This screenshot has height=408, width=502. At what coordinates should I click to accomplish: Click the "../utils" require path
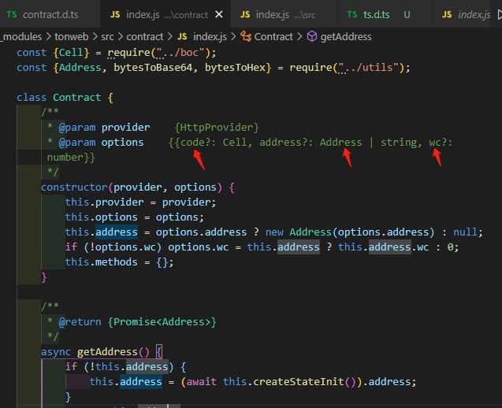[x=368, y=68]
